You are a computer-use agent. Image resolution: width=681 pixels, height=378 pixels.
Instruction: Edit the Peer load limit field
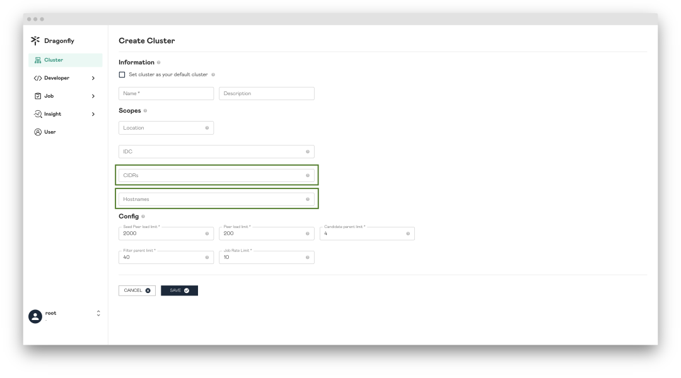click(267, 234)
